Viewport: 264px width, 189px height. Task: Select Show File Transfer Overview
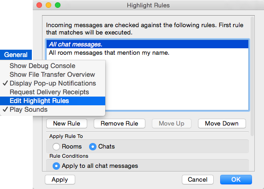click(53, 74)
